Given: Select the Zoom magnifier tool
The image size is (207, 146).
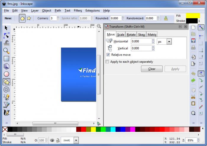Looking at the screenshot, I should tap(6, 51).
